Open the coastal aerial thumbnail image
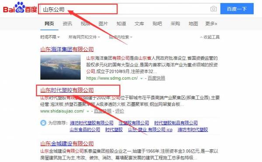Screen dimensions: 262x162 pyautogui.click(x=61, y=67)
